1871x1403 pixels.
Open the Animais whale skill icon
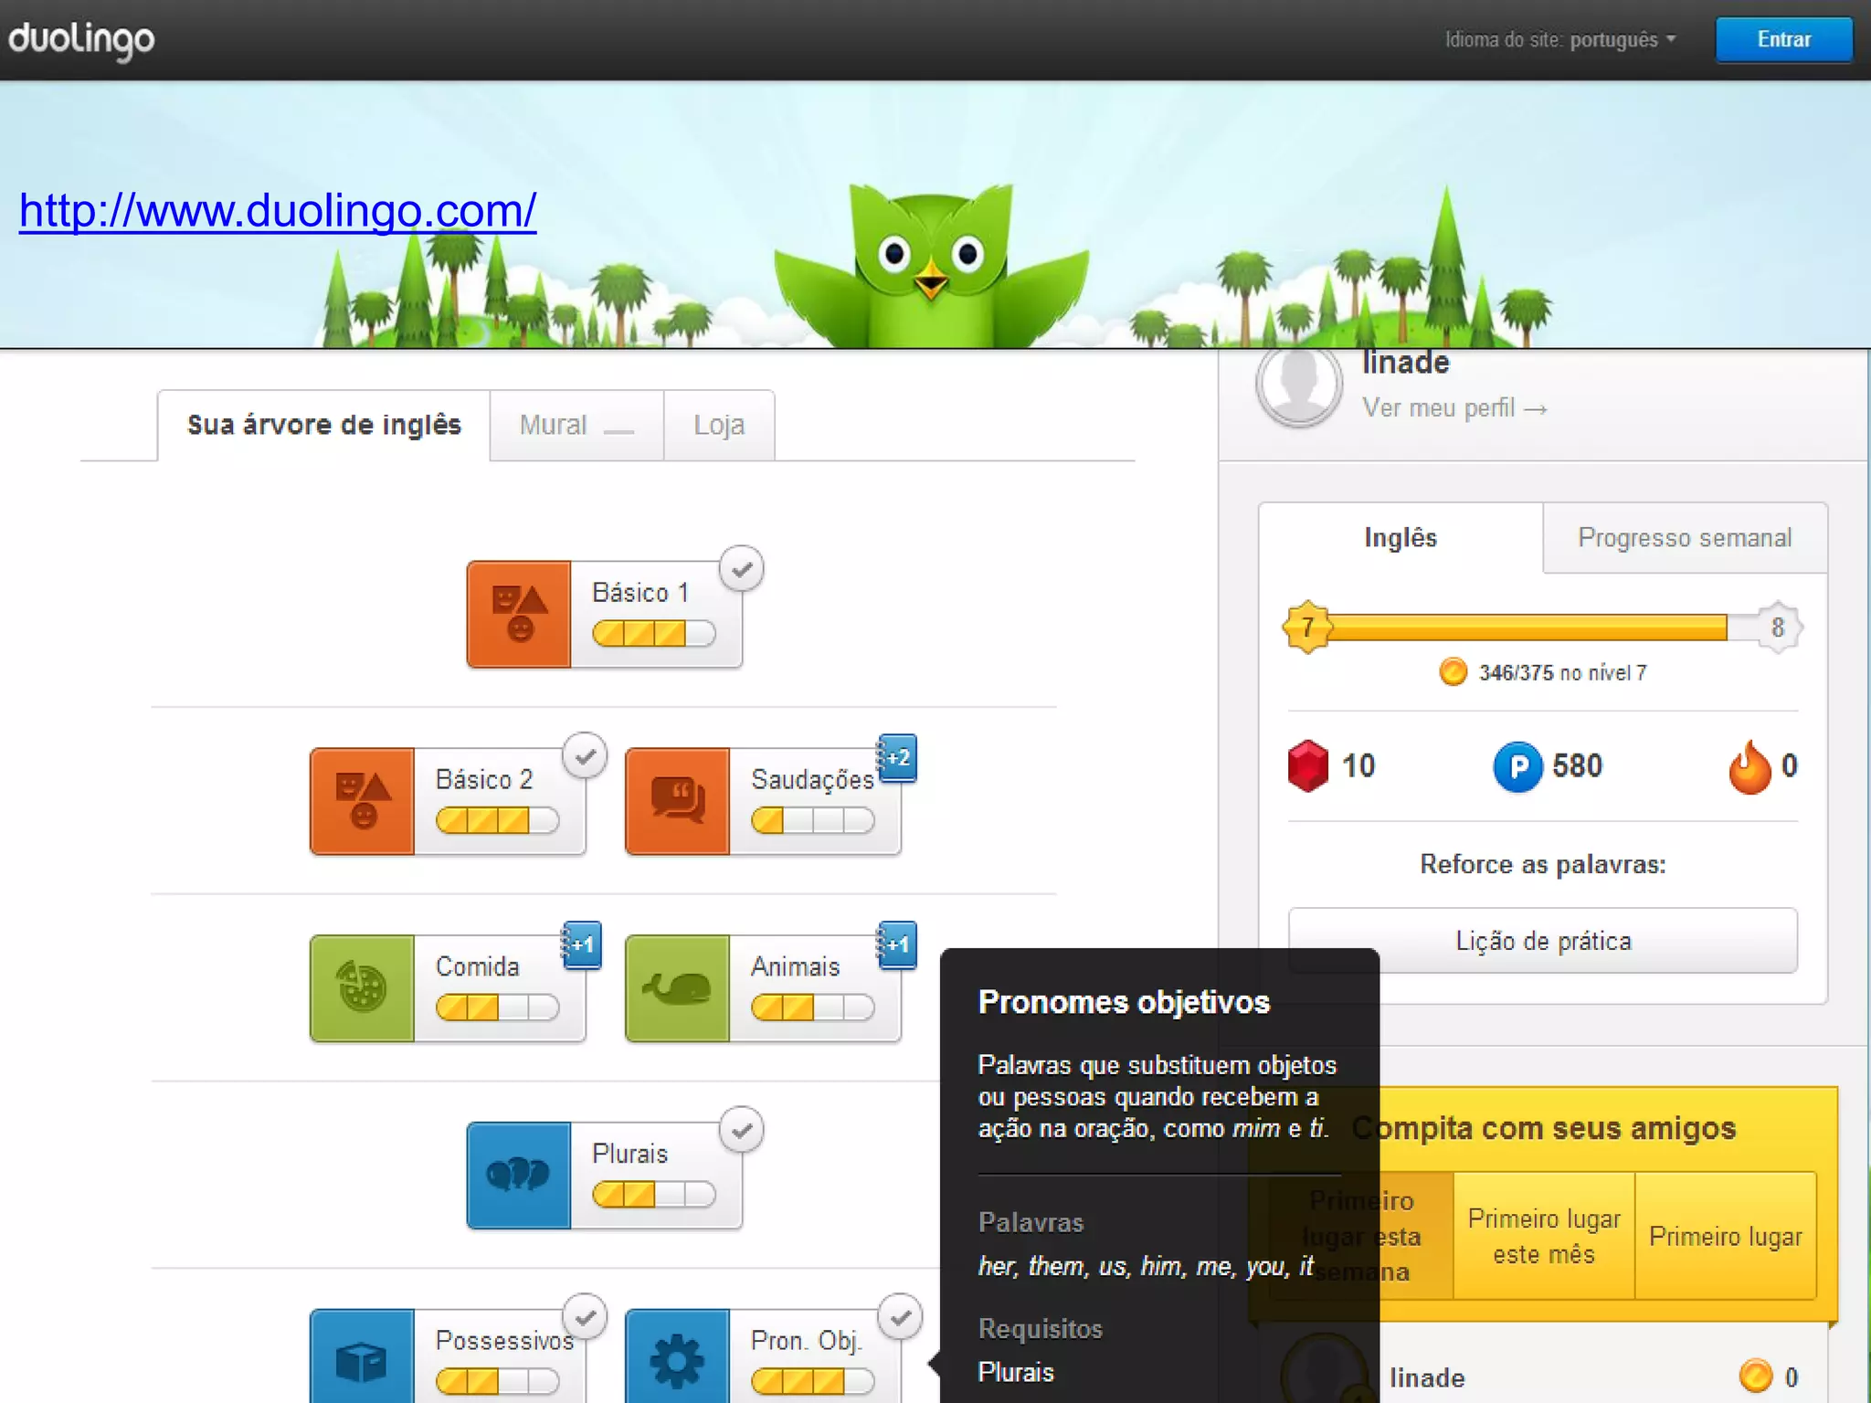677,987
